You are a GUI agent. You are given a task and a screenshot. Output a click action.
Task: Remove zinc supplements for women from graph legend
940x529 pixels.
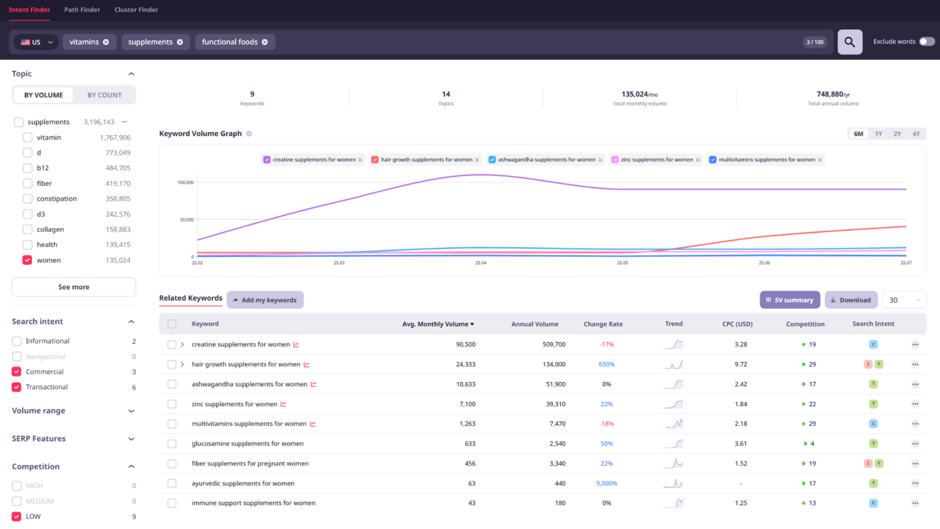[698, 160]
